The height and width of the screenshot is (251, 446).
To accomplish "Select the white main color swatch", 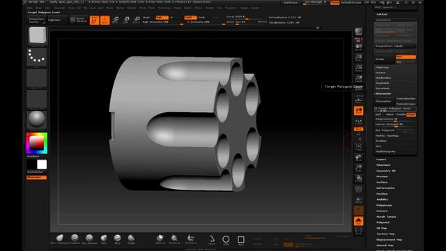I will [42, 165].
